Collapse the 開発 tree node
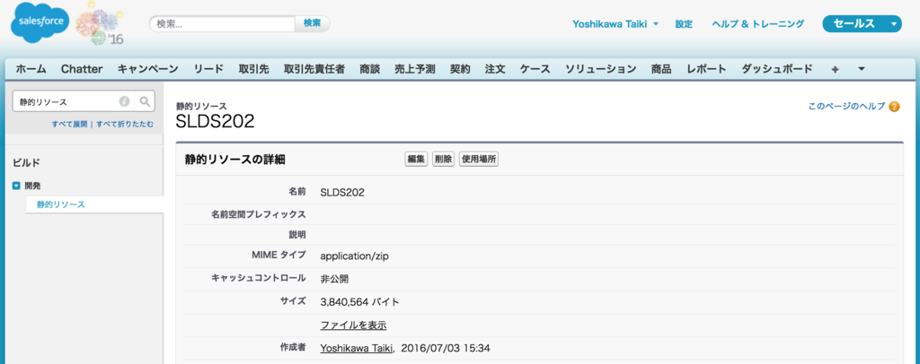This screenshot has height=364, width=920. click(x=16, y=186)
